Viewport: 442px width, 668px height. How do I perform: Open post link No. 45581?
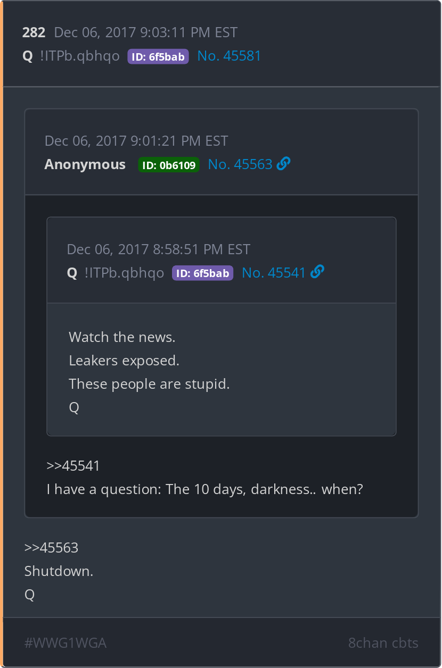point(229,56)
